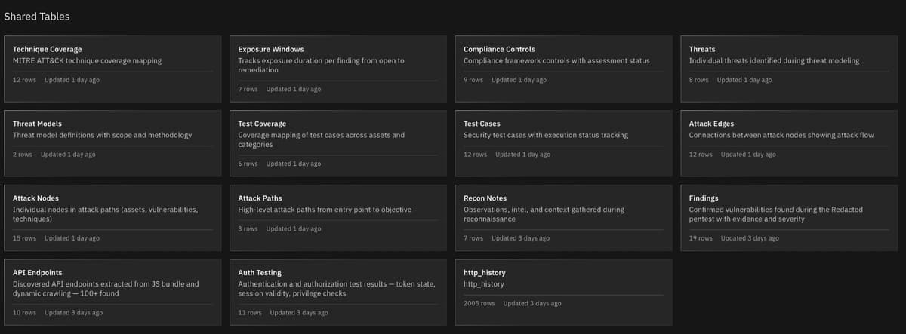Click the "2005 rows" count
Viewport: 906px width, 334px height.
point(479,303)
